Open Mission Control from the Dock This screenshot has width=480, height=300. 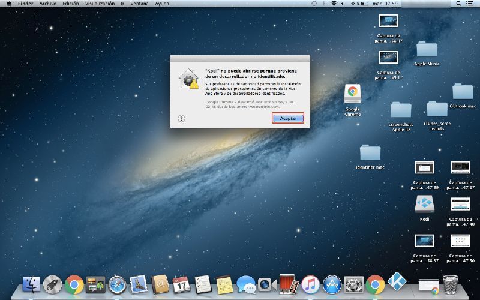[x=95, y=284]
